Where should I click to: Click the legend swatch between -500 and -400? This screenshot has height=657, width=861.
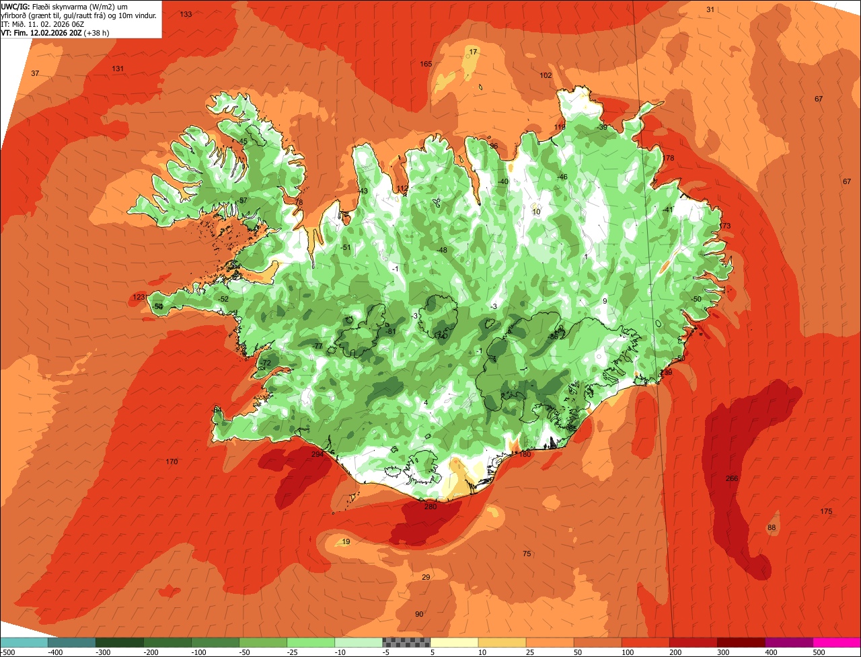pyautogui.click(x=24, y=643)
